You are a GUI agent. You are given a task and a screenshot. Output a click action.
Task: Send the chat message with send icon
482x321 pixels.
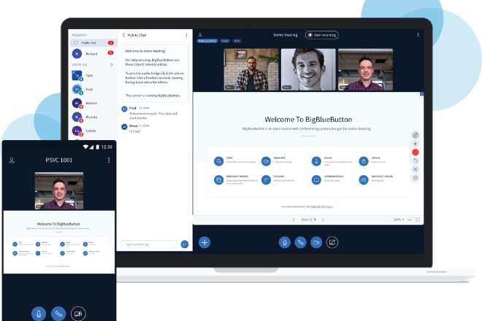point(185,244)
